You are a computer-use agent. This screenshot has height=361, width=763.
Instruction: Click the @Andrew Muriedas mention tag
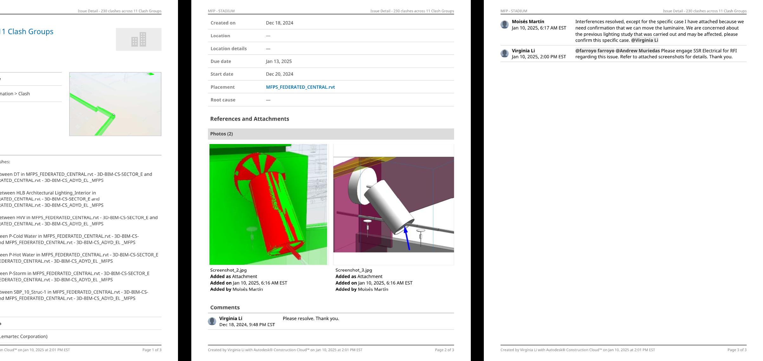point(637,51)
